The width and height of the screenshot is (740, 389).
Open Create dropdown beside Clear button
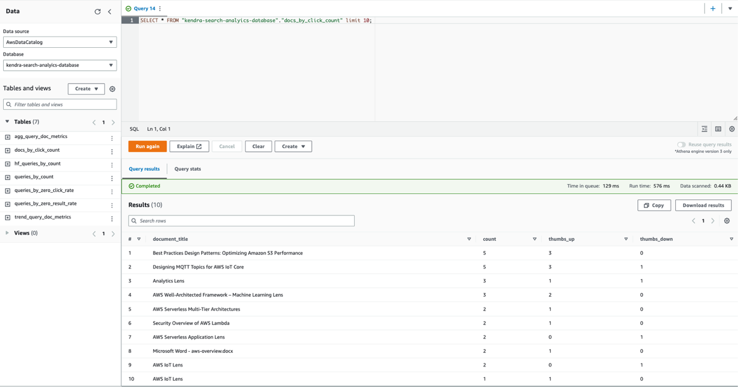coord(293,146)
